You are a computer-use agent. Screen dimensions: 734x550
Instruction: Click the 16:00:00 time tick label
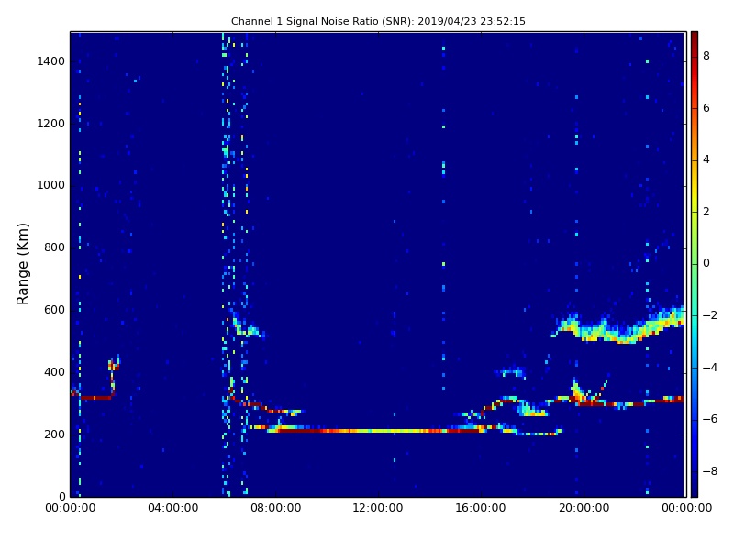pyautogui.click(x=481, y=508)
